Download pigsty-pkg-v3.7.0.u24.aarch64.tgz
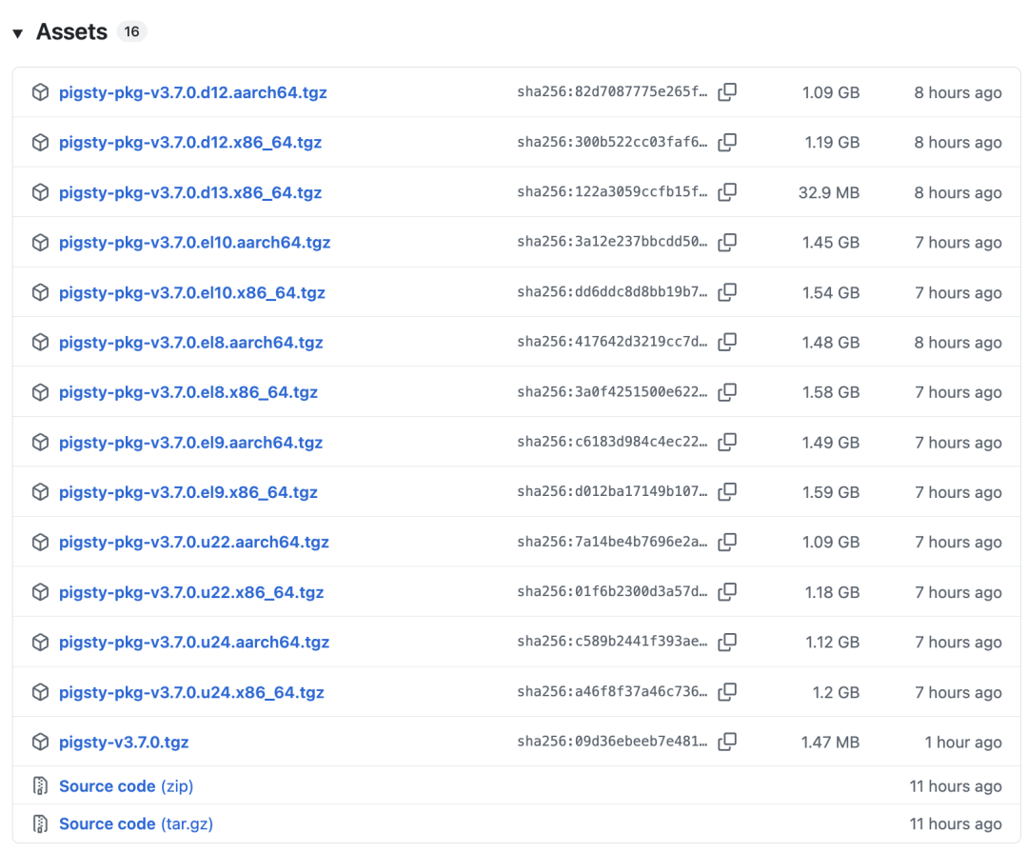The width and height of the screenshot is (1028, 853). (194, 642)
